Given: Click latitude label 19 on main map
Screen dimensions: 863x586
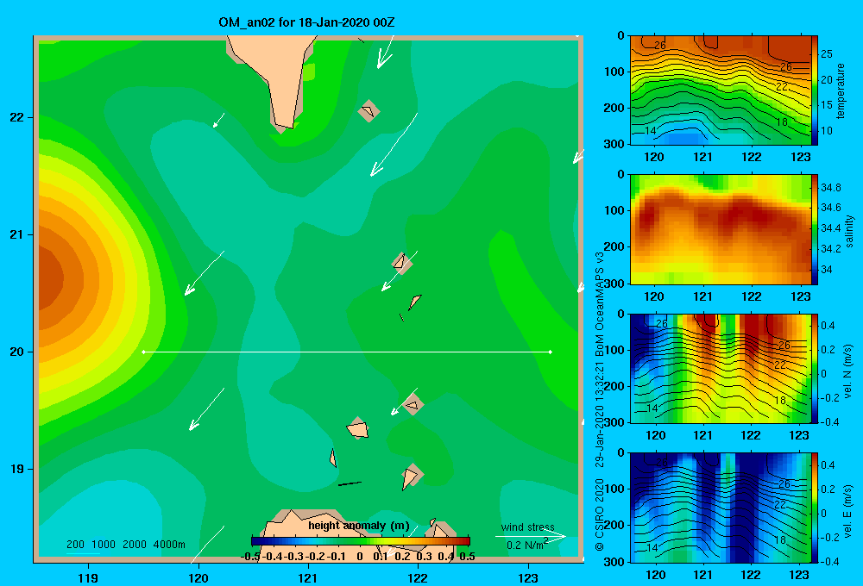Looking at the screenshot, I should (17, 469).
